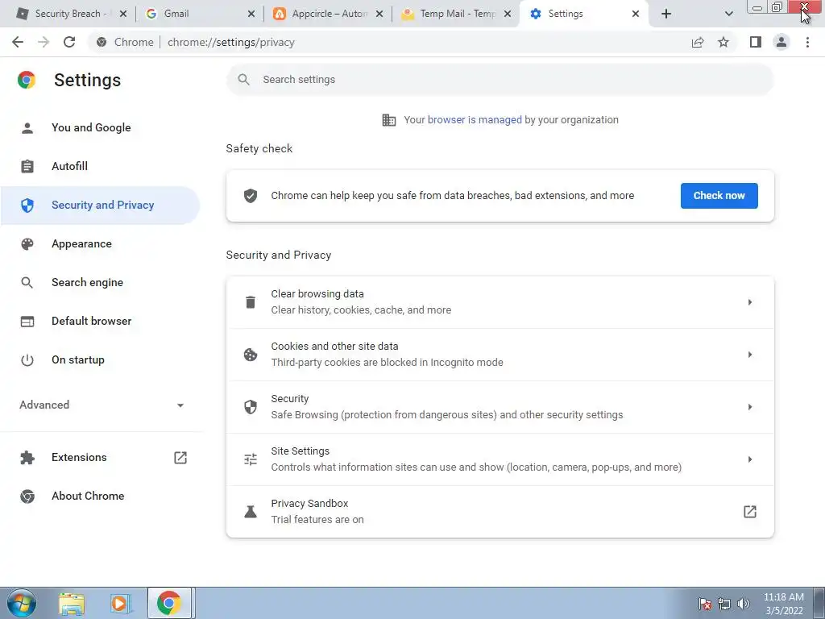Click Clear browsing data title text

[317, 293]
